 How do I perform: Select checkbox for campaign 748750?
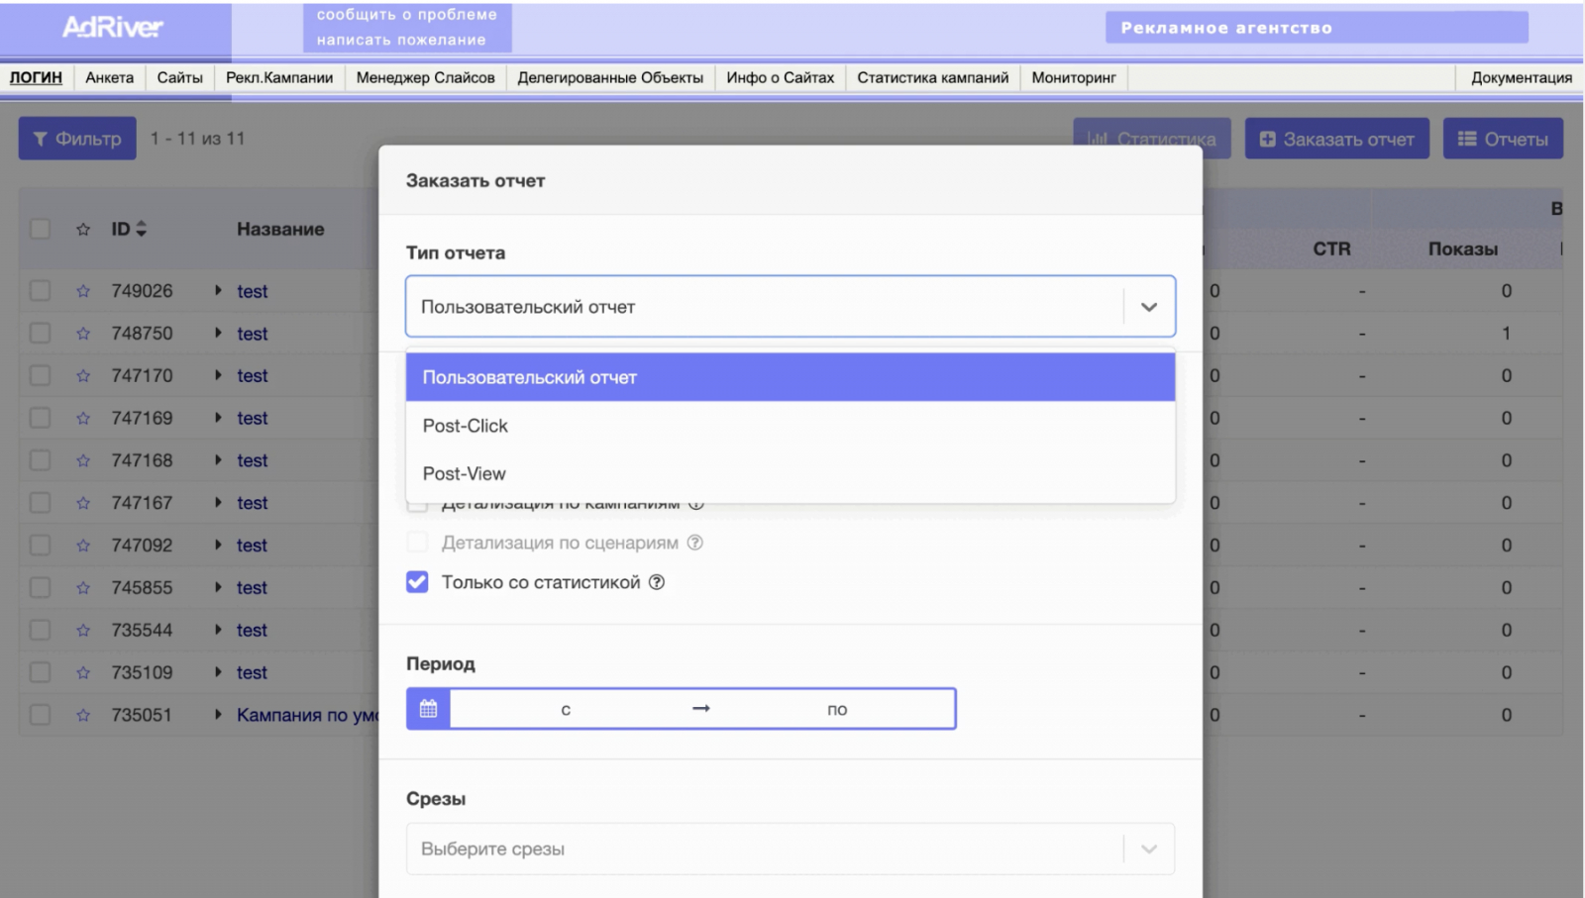click(40, 334)
